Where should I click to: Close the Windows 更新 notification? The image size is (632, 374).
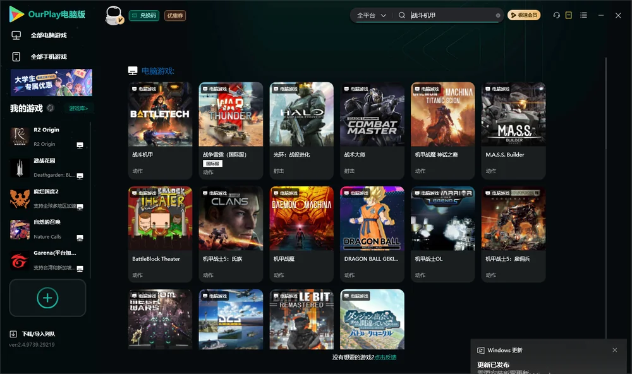tap(615, 350)
